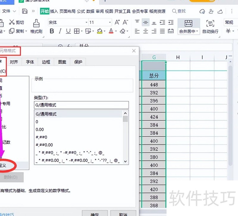Click the underline icon
The width and height of the screenshot is (238, 216).
click(x=68, y=31)
